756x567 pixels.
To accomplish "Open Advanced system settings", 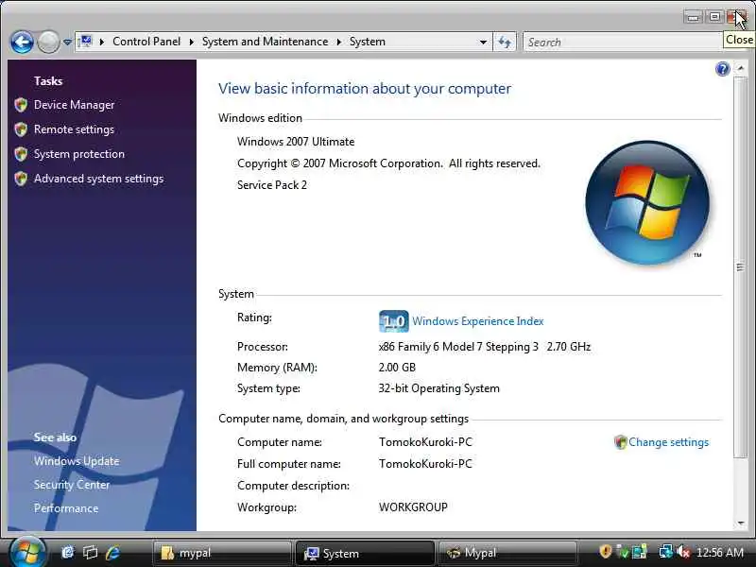I will click(98, 179).
